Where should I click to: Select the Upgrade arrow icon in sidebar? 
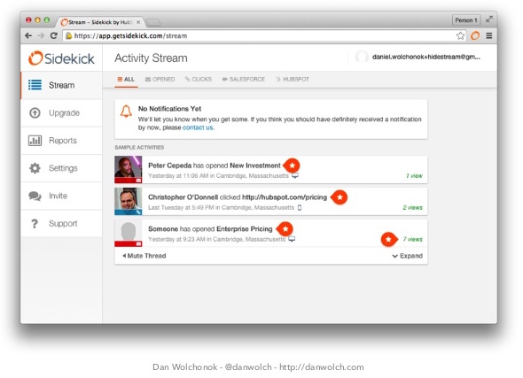click(35, 113)
